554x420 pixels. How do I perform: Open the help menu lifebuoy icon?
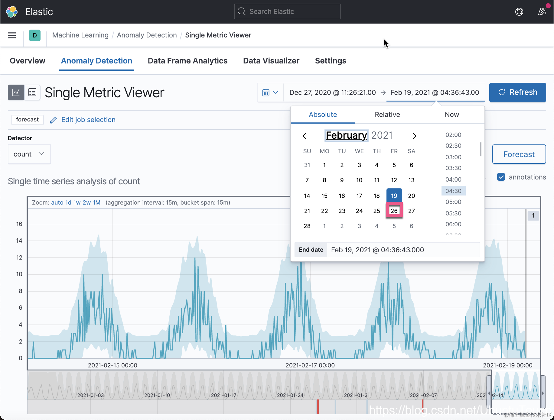click(519, 12)
